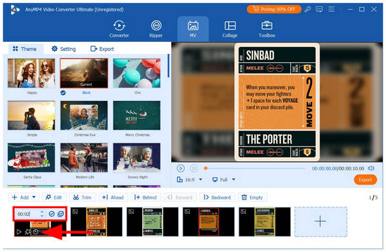Play the first clip
386x252 pixels.
coord(19,231)
